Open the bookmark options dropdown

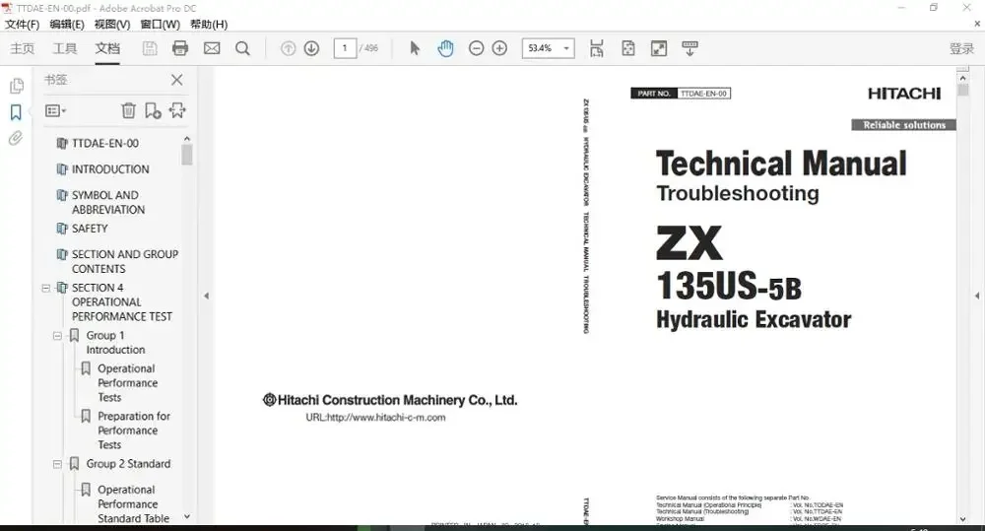[x=55, y=110]
